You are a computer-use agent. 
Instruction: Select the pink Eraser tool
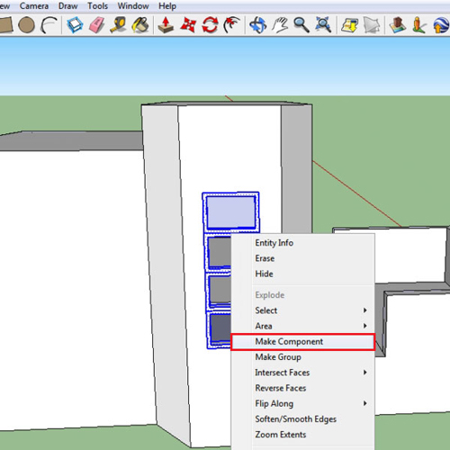(x=97, y=25)
